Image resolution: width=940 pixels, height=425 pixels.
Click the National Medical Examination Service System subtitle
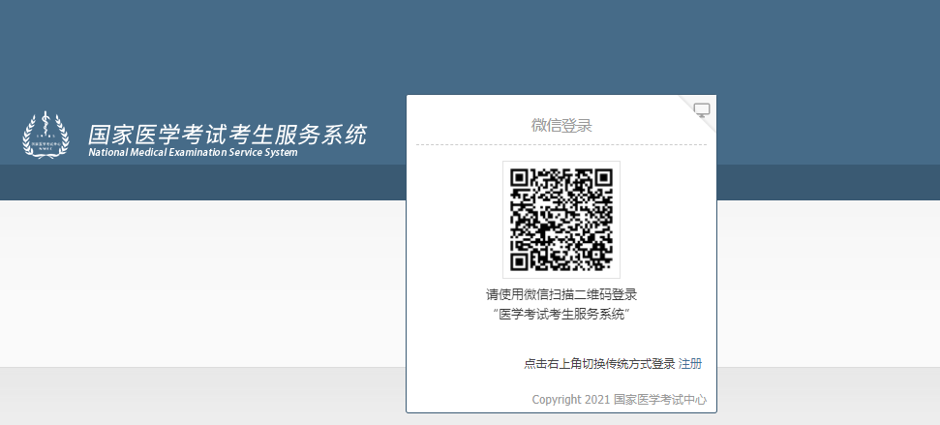coord(193,152)
